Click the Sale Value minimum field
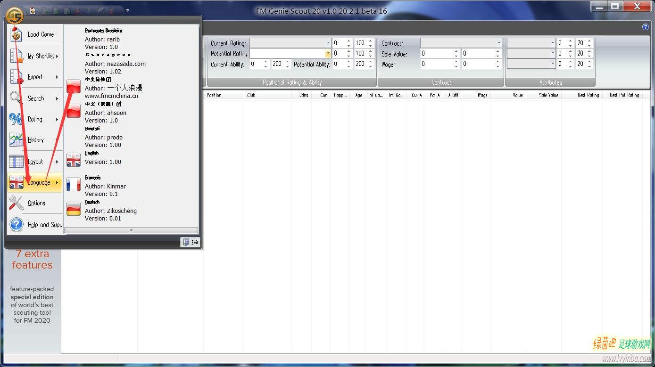655x367 pixels. pos(437,54)
